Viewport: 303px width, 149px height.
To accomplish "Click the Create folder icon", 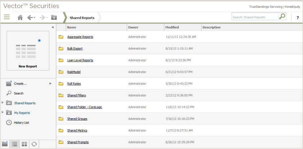I will [x=9, y=83].
